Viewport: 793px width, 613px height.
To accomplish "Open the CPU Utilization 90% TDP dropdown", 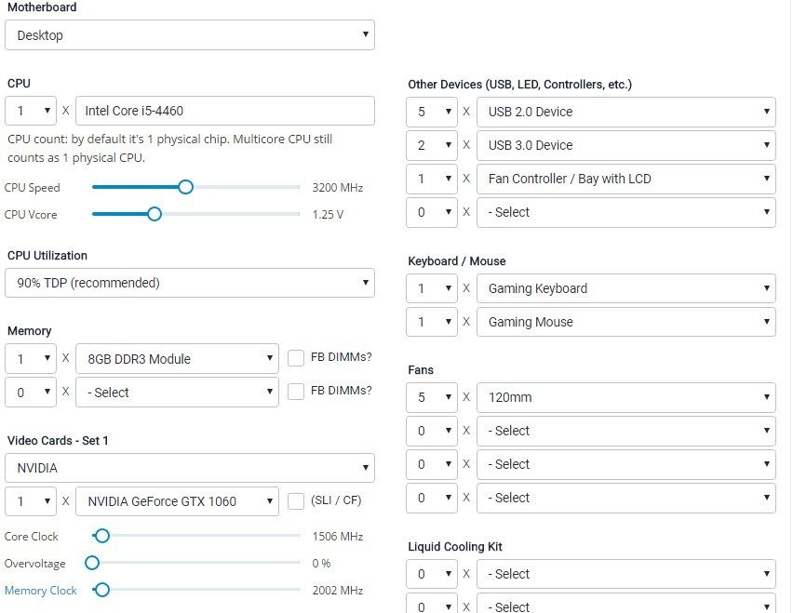I will (x=190, y=283).
